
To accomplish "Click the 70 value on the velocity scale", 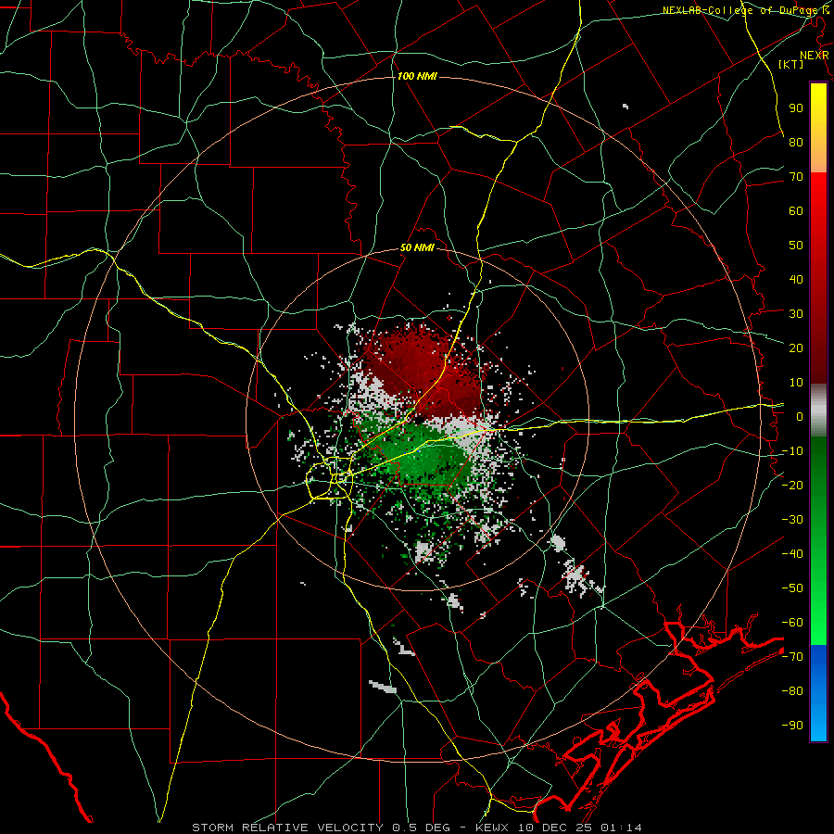I will [796, 177].
